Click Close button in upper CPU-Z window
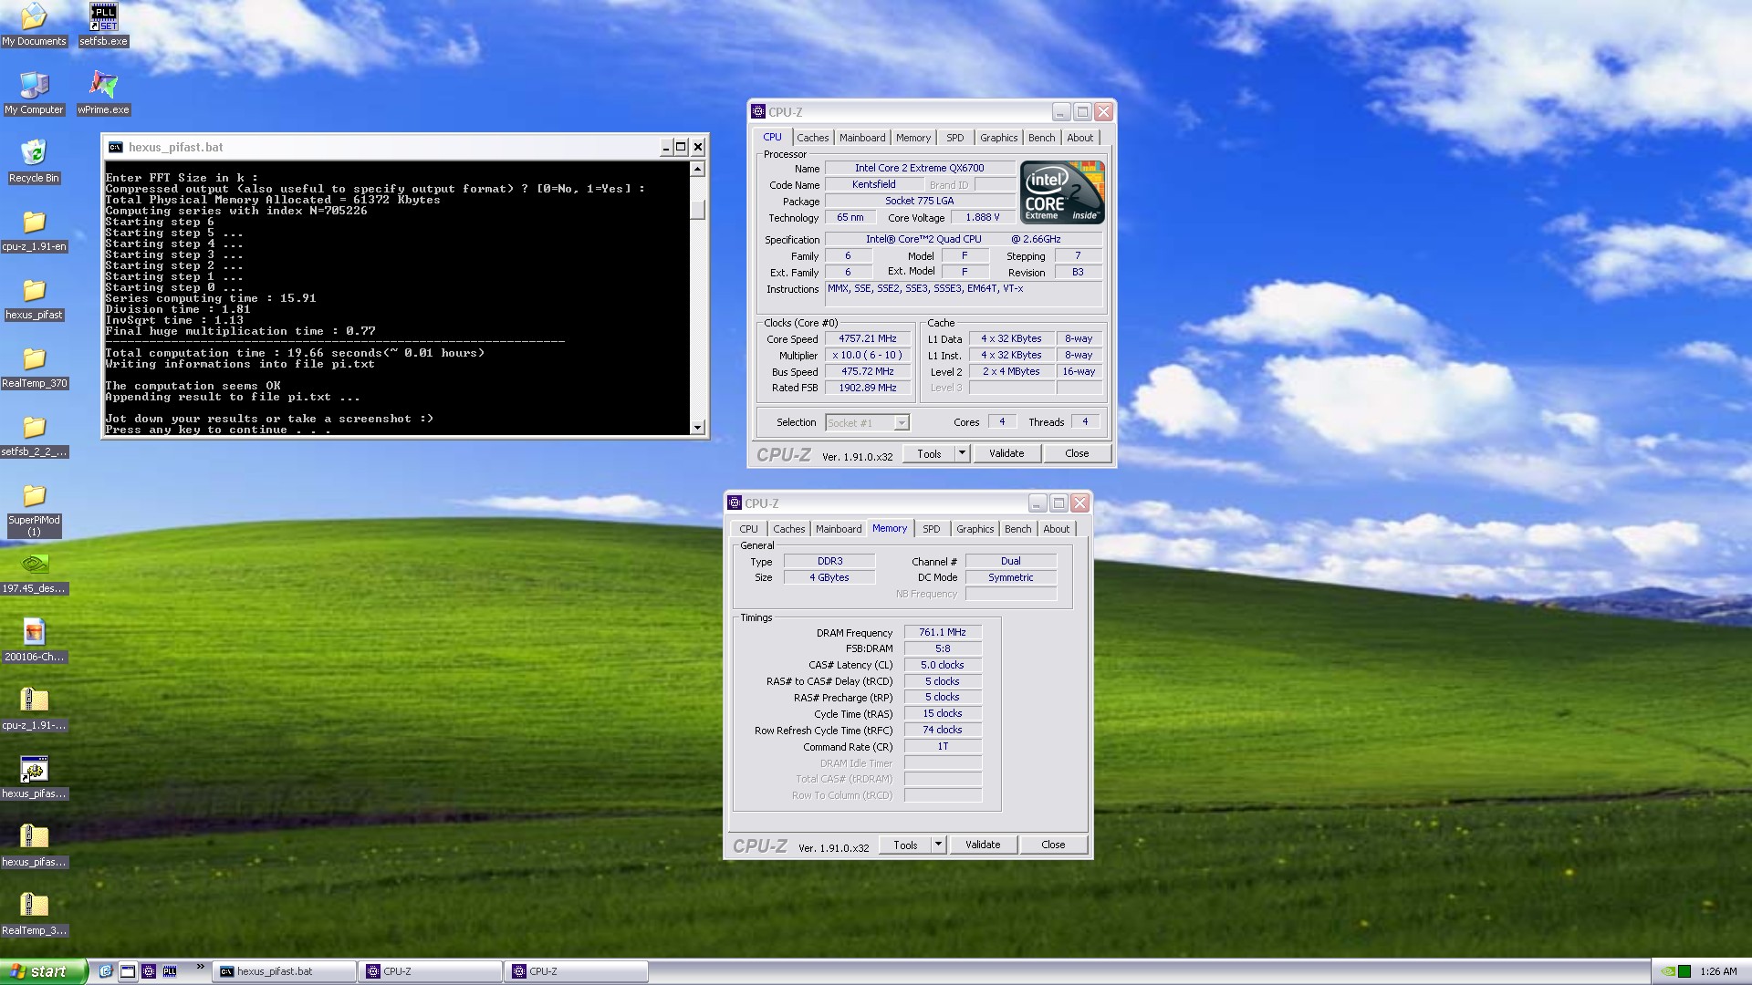This screenshot has height=985, width=1752. click(x=1077, y=453)
